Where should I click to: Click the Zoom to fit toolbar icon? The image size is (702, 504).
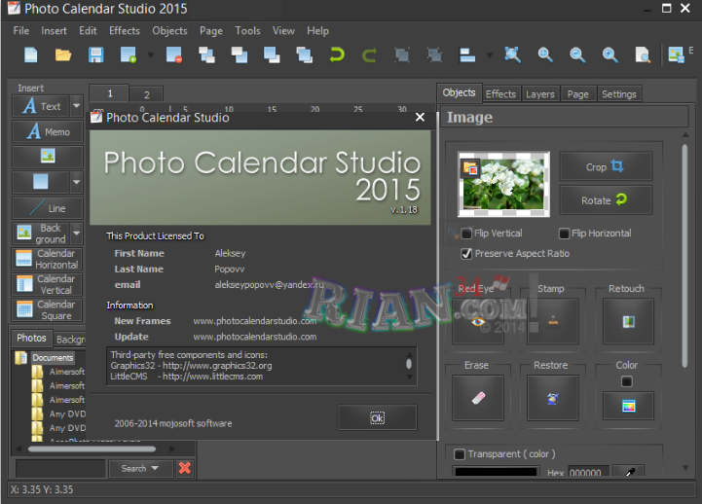click(512, 55)
